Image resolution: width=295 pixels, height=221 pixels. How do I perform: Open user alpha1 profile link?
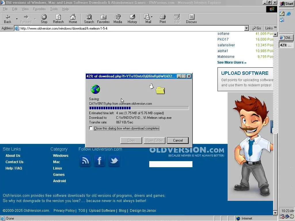223,51
